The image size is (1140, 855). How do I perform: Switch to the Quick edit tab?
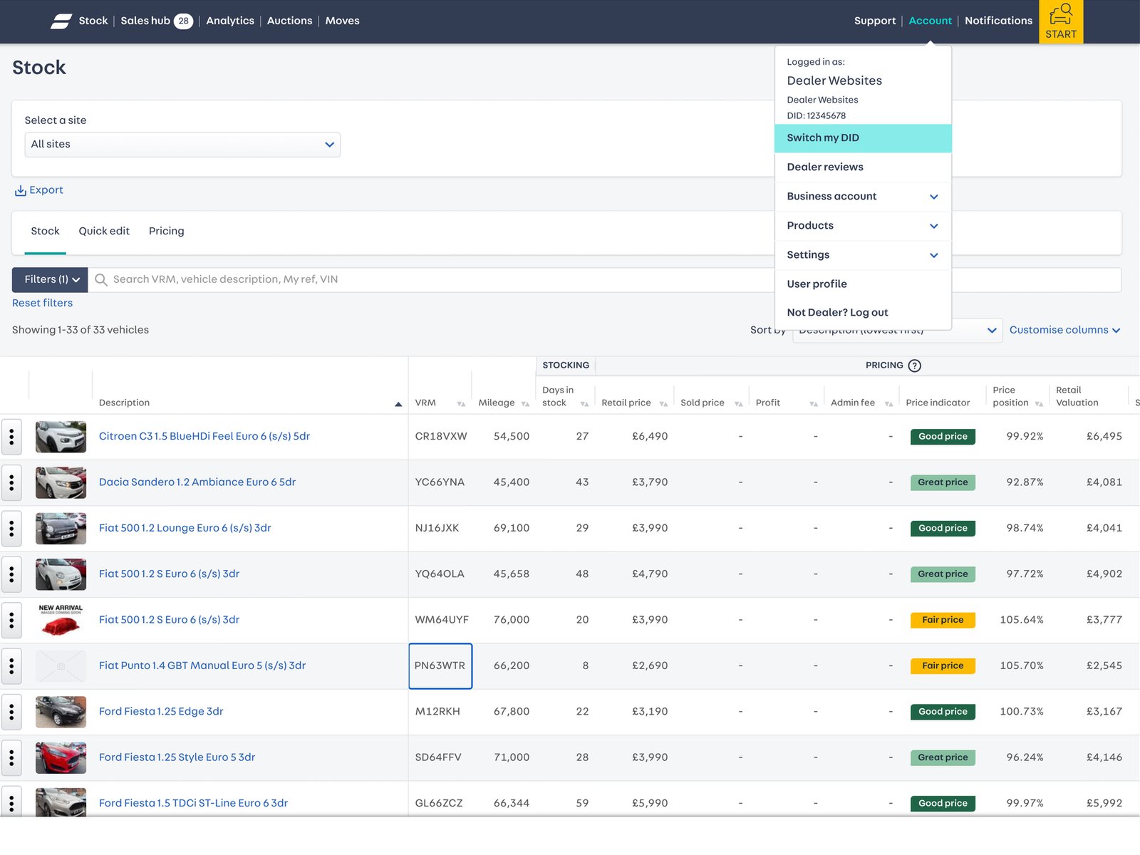104,231
